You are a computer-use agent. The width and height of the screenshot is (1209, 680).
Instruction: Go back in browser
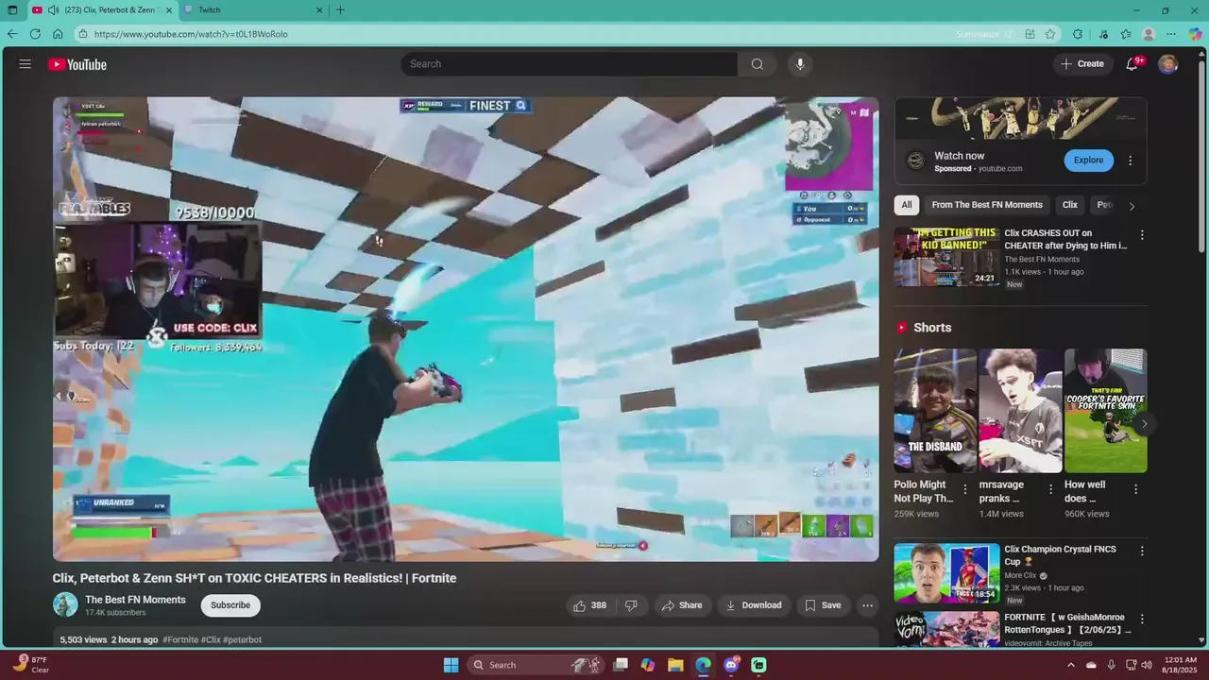pos(12,34)
